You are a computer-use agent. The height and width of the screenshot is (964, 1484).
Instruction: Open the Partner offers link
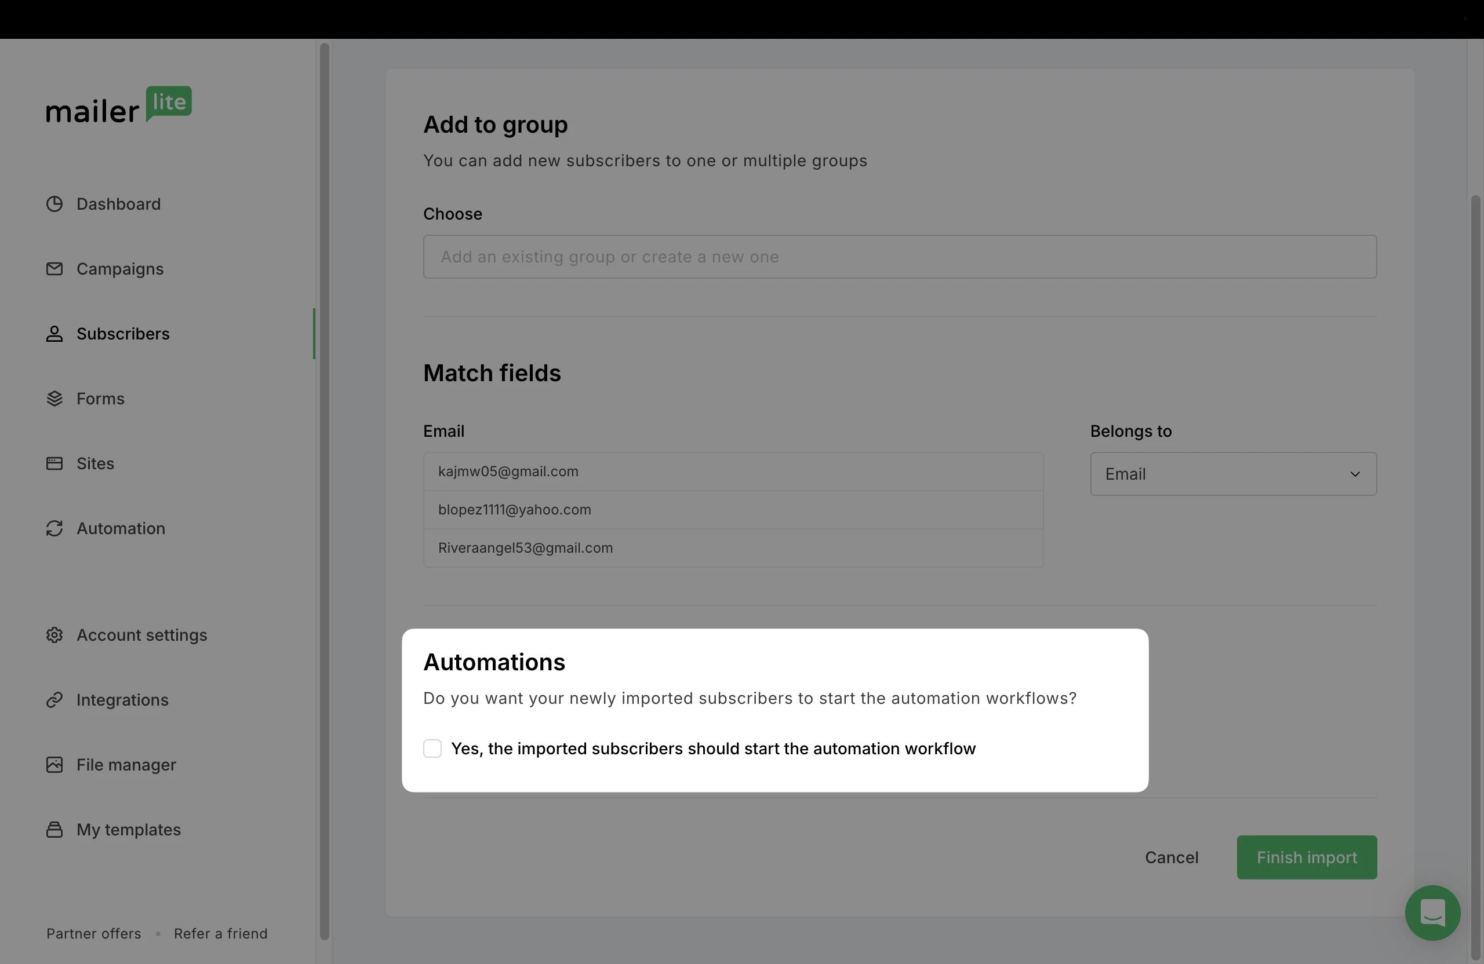[x=93, y=933]
